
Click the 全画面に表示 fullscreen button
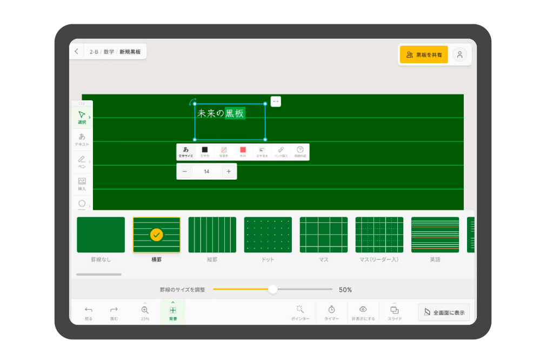coord(443,312)
